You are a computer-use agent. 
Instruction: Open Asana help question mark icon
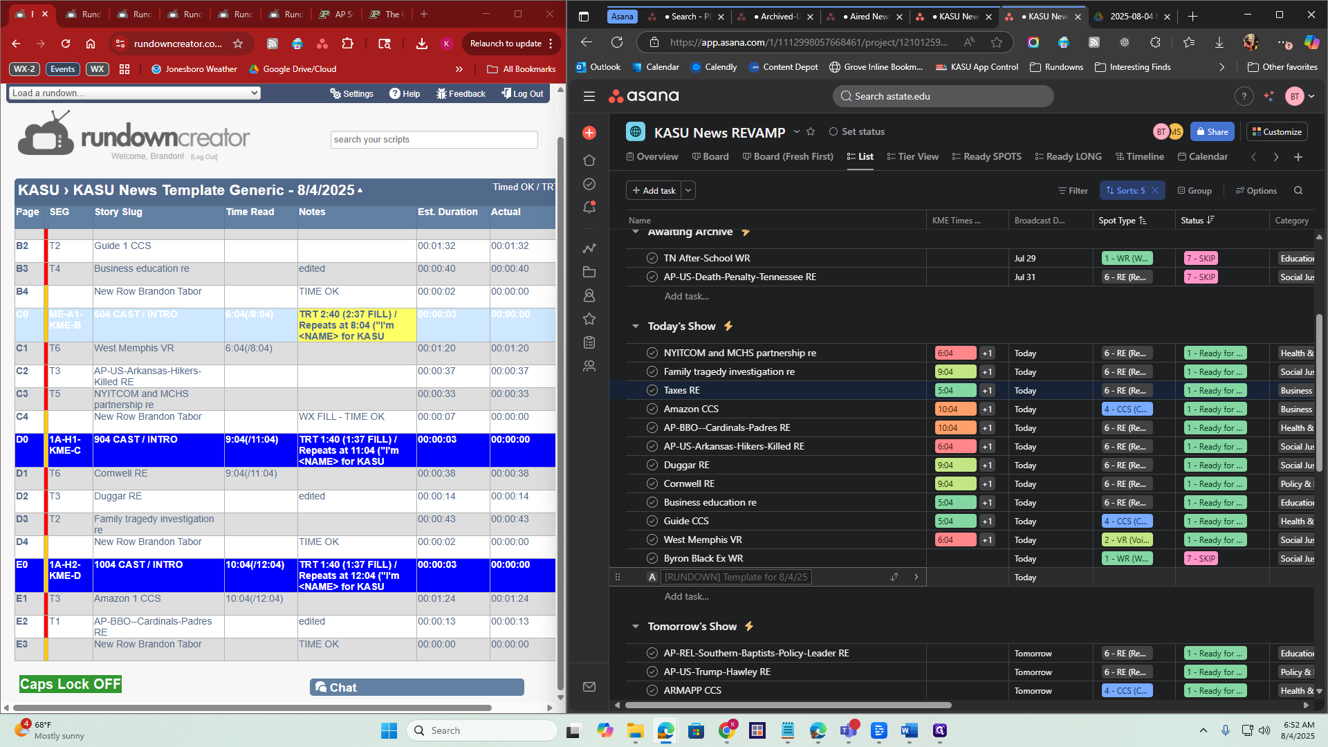(x=1244, y=97)
